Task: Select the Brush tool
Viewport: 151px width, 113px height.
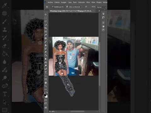Action: click(x=46, y=42)
